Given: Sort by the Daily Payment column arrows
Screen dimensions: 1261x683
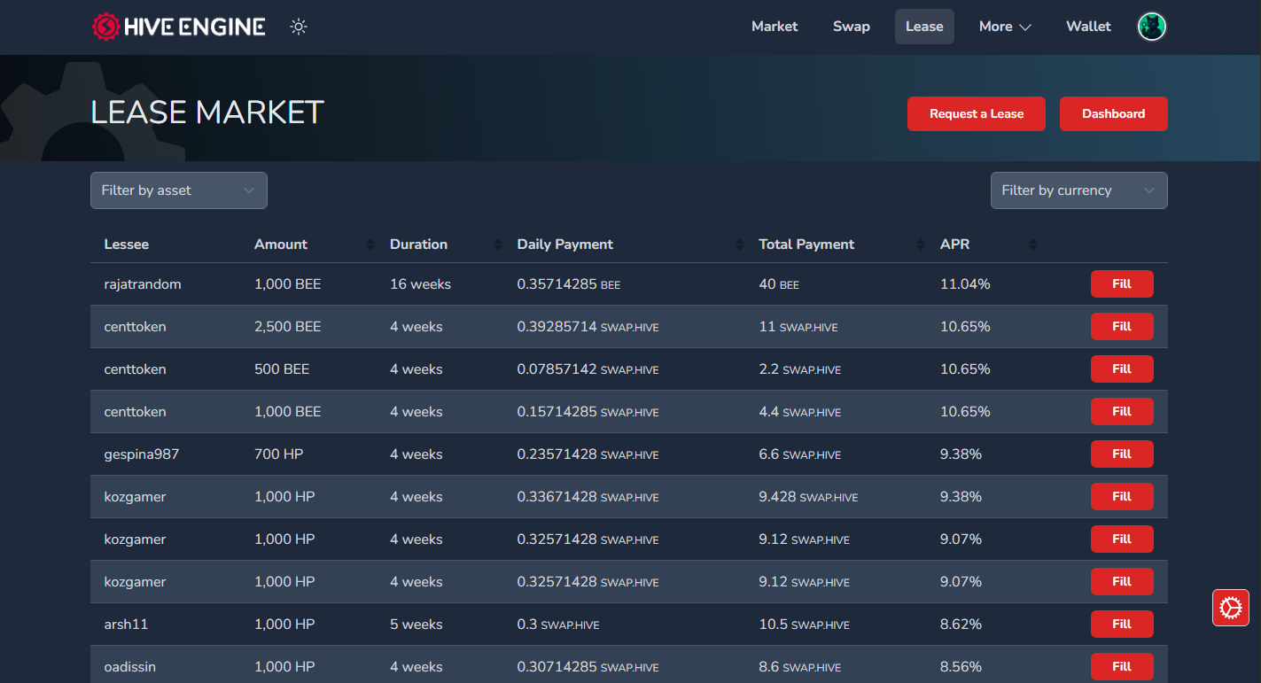Looking at the screenshot, I should pyautogui.click(x=740, y=244).
